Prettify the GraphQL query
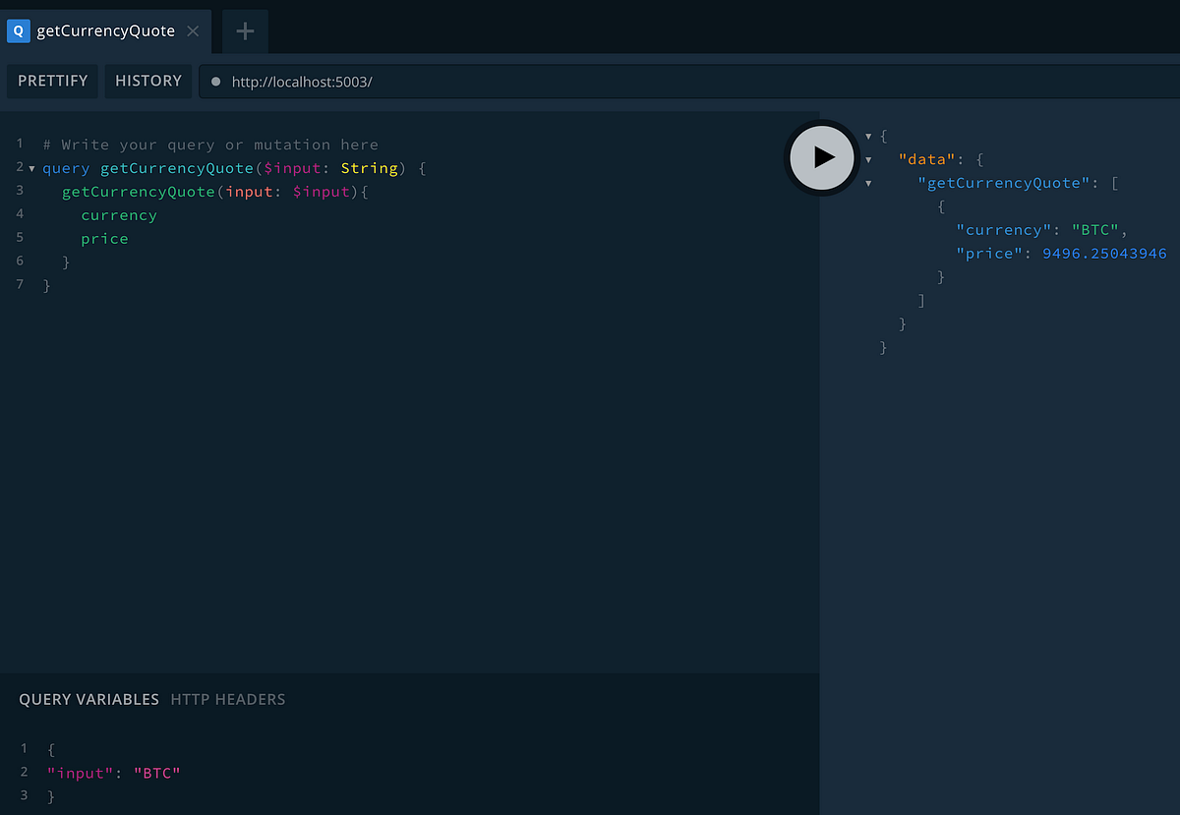 [52, 81]
